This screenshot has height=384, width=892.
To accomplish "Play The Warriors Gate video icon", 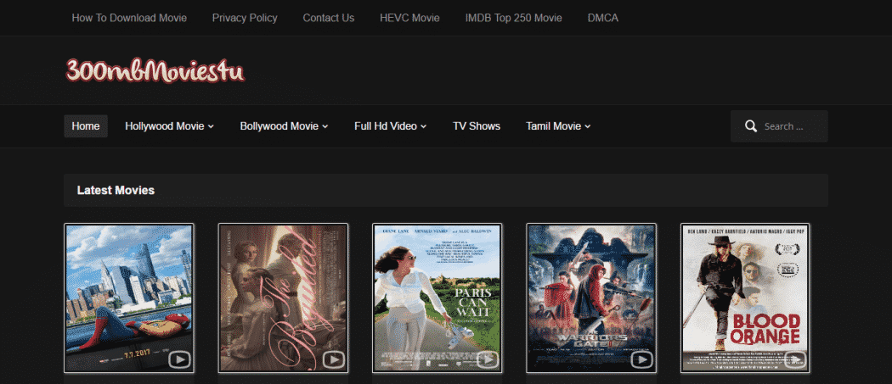I will tap(641, 359).
